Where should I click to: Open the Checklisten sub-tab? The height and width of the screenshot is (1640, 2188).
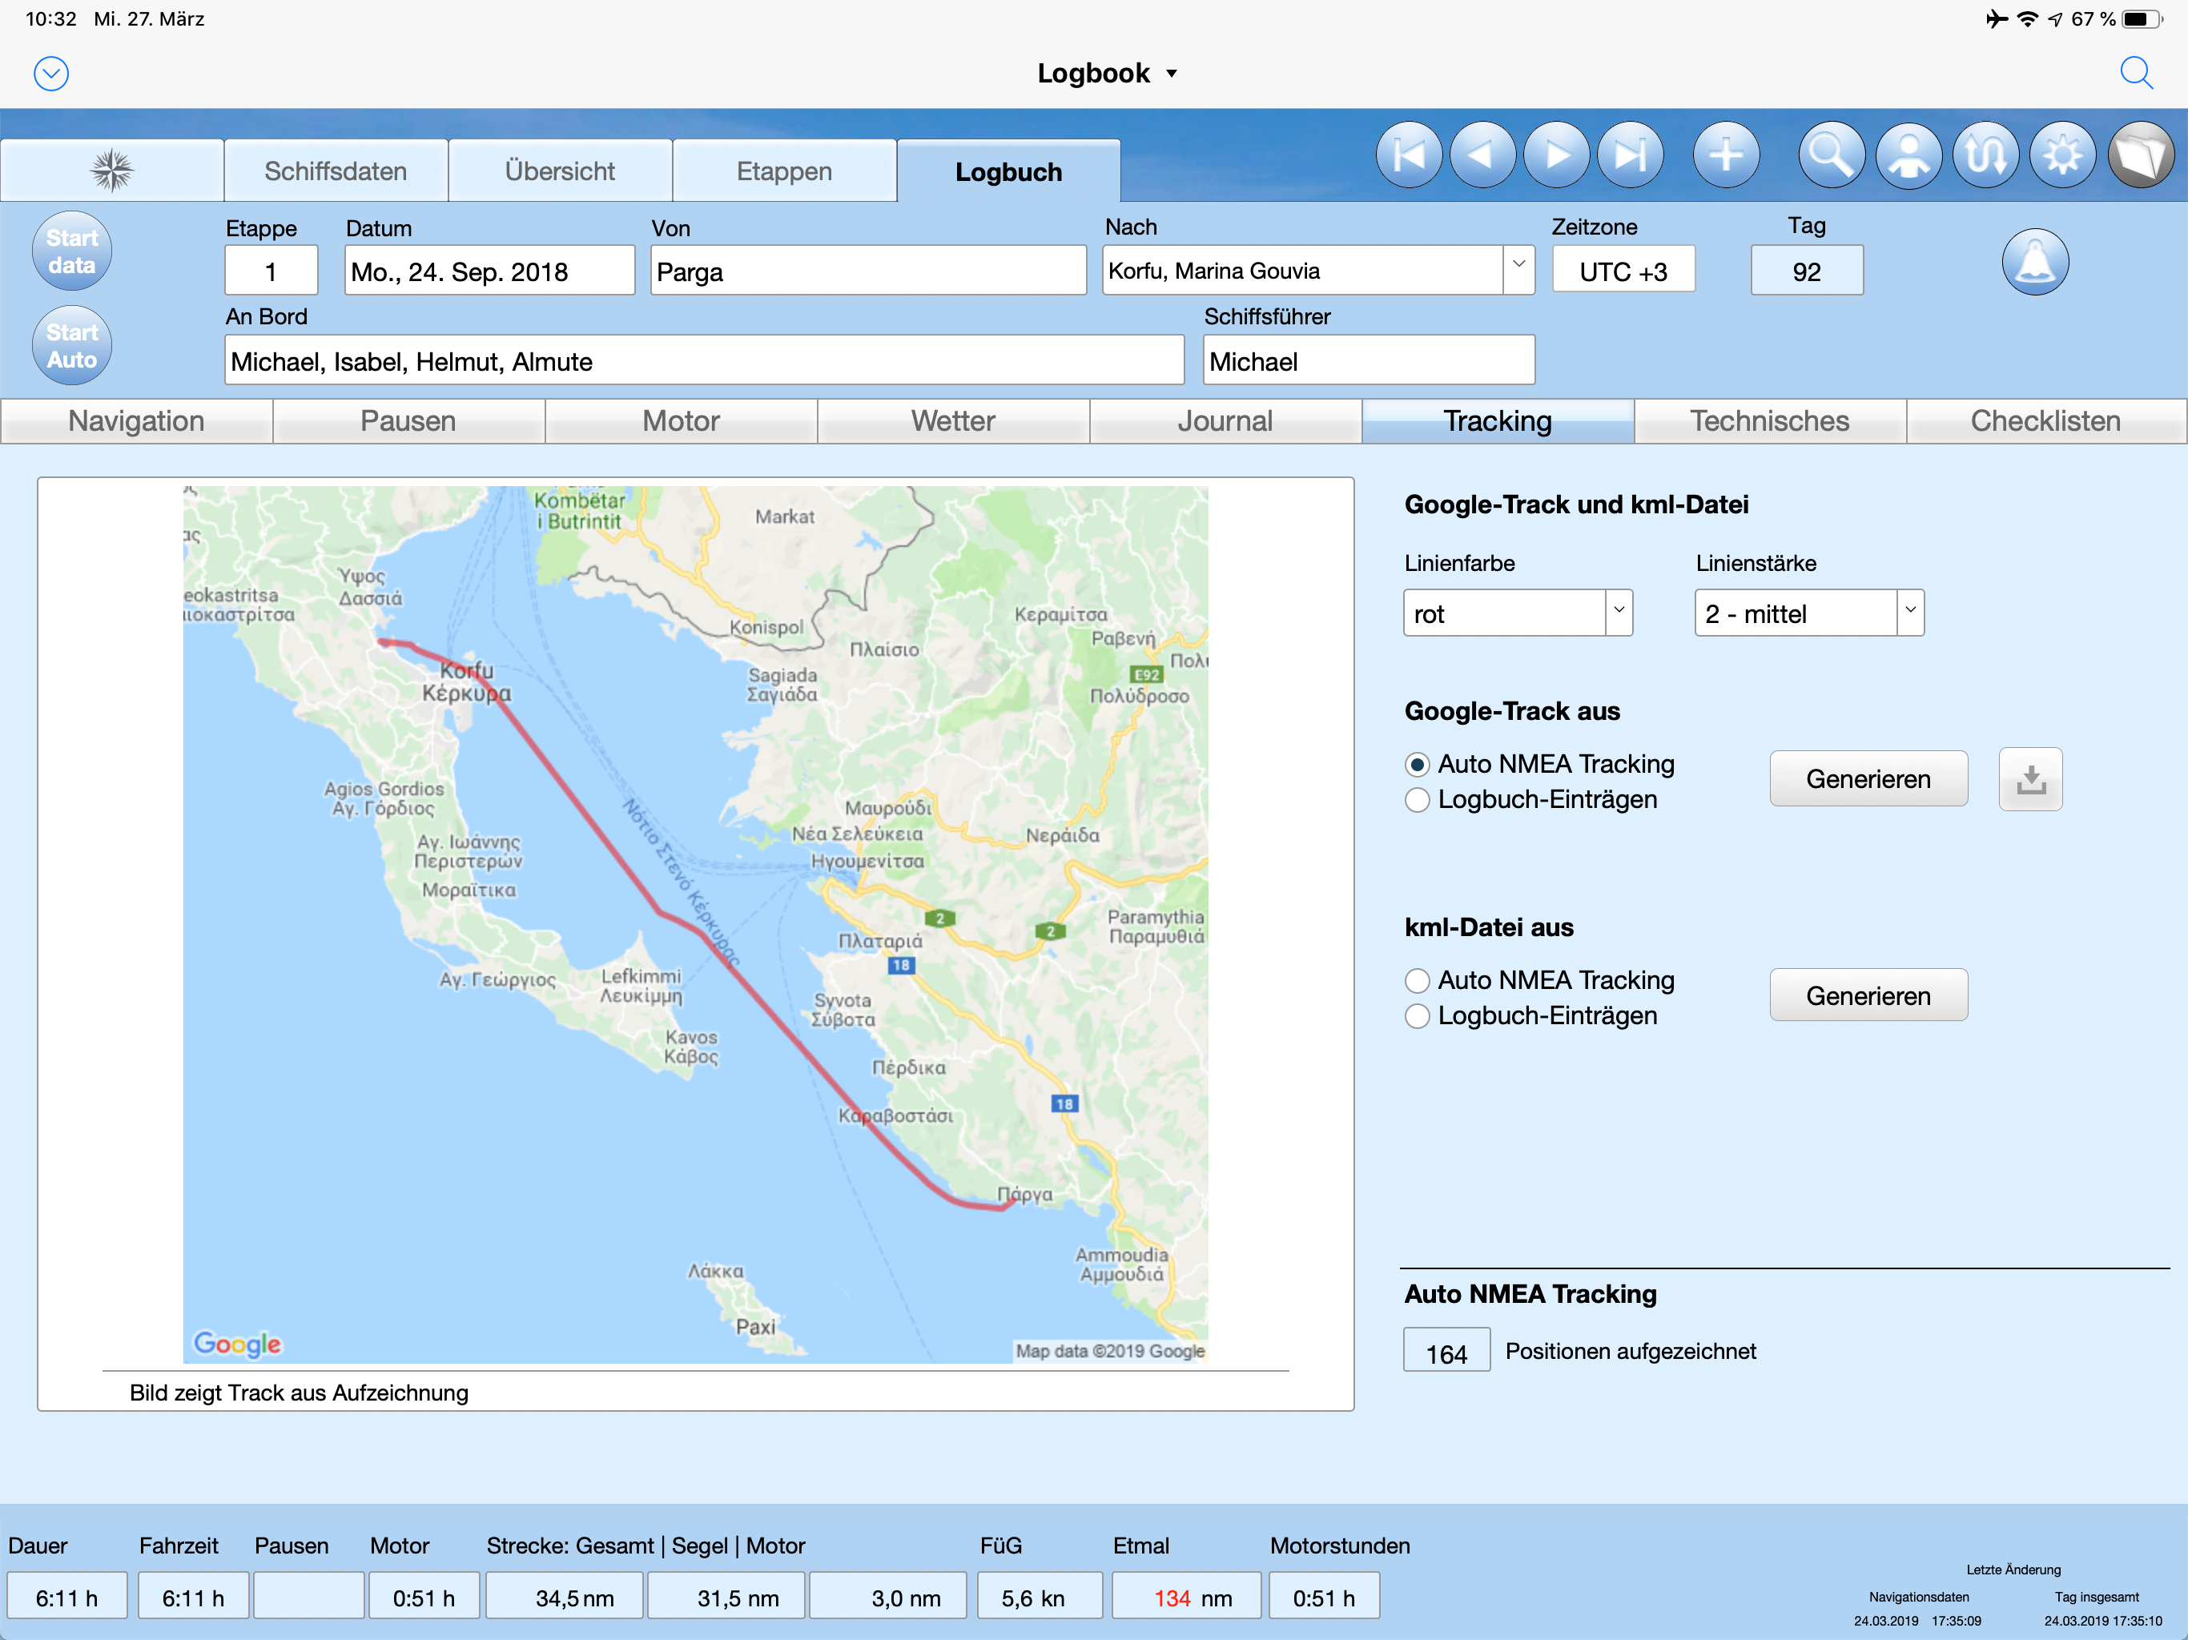point(2045,421)
